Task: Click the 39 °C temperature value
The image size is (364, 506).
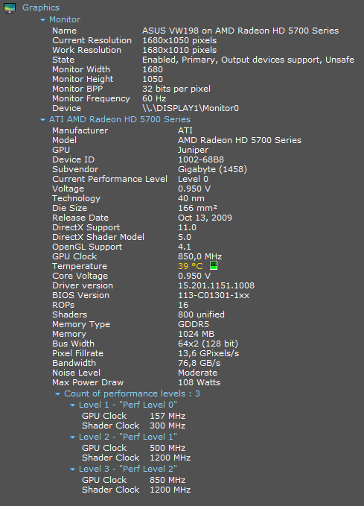Action: tap(191, 266)
